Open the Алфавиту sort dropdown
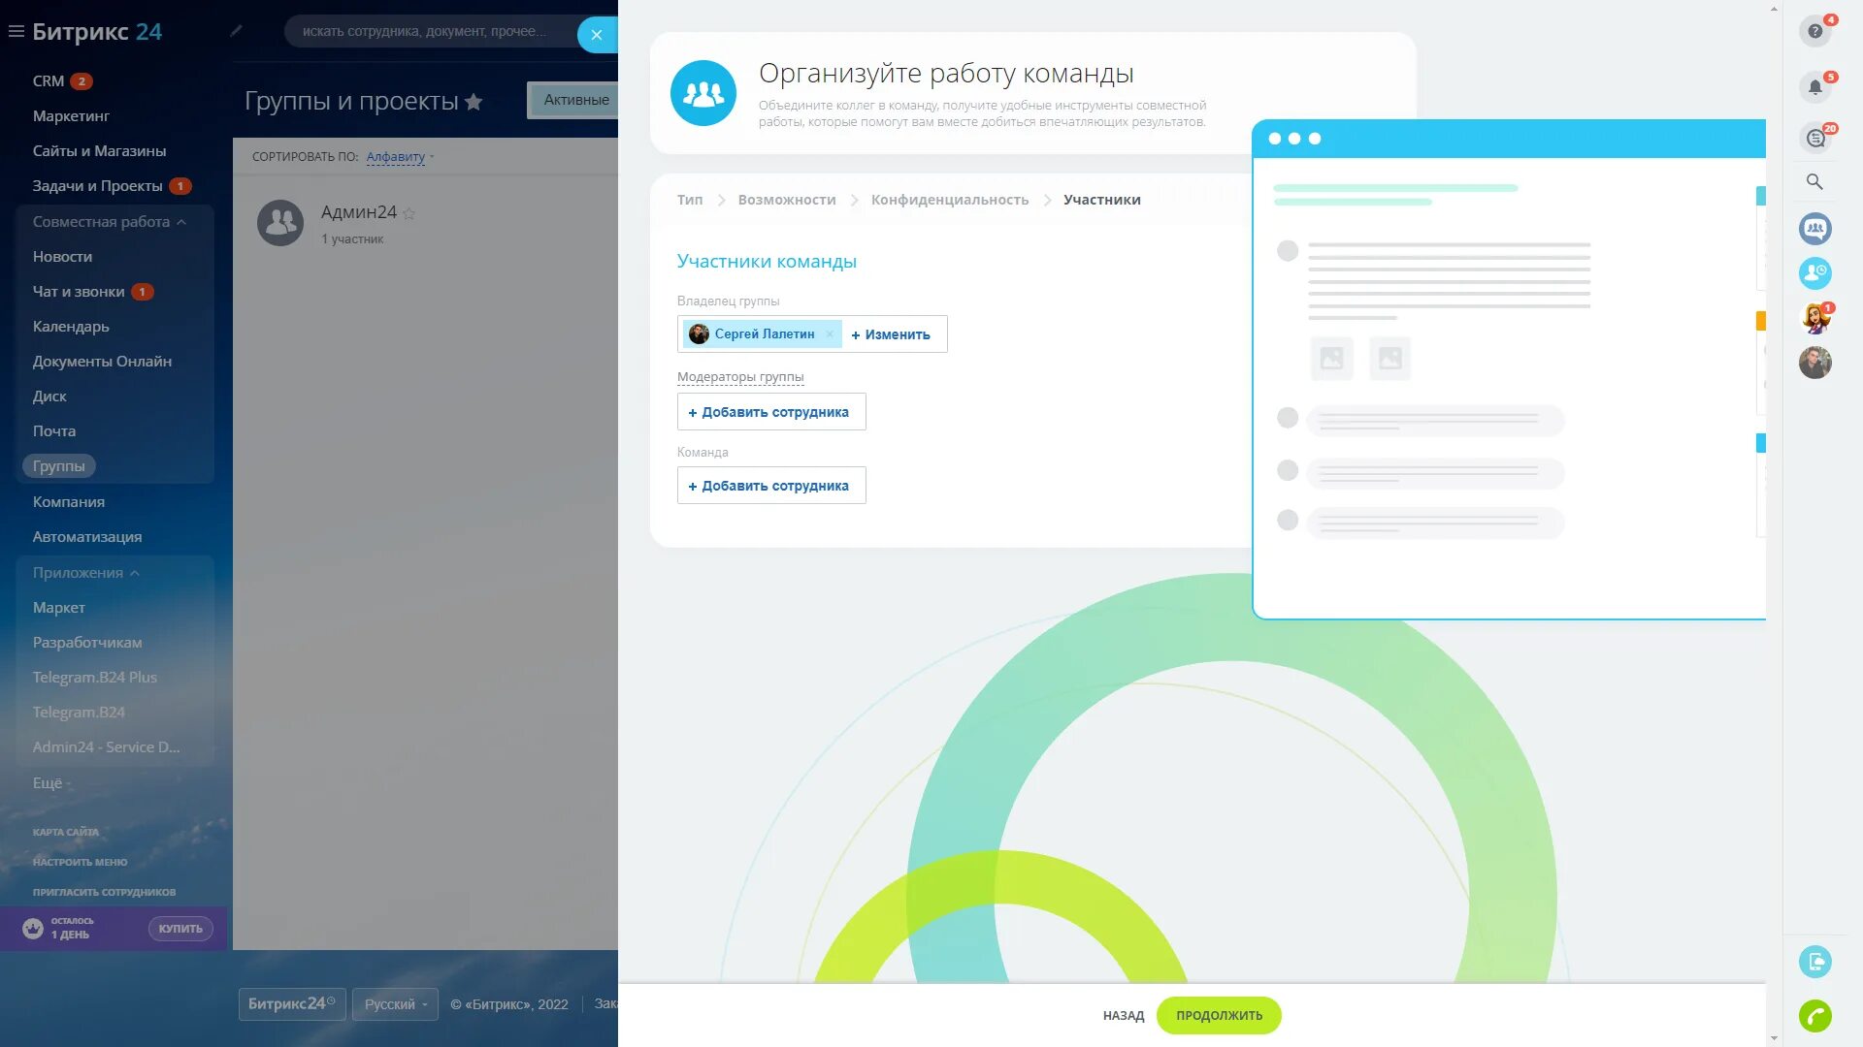The height and width of the screenshot is (1047, 1863). (399, 157)
